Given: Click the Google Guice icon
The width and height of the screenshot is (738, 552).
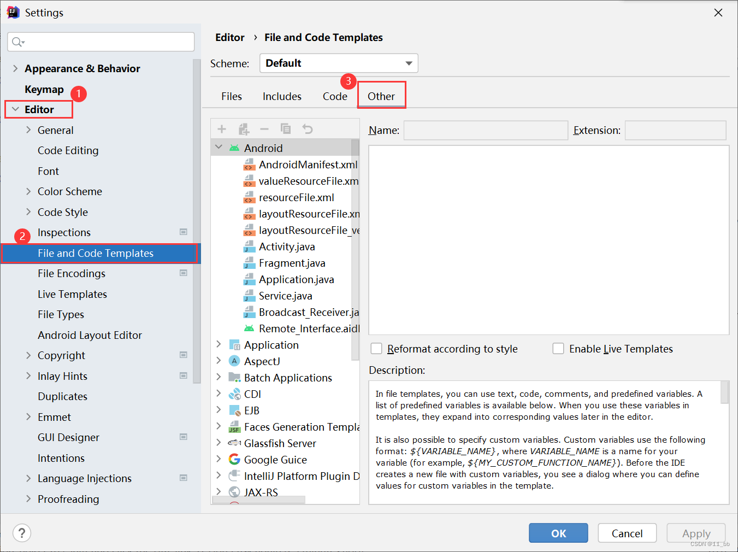Looking at the screenshot, I should pos(234,460).
